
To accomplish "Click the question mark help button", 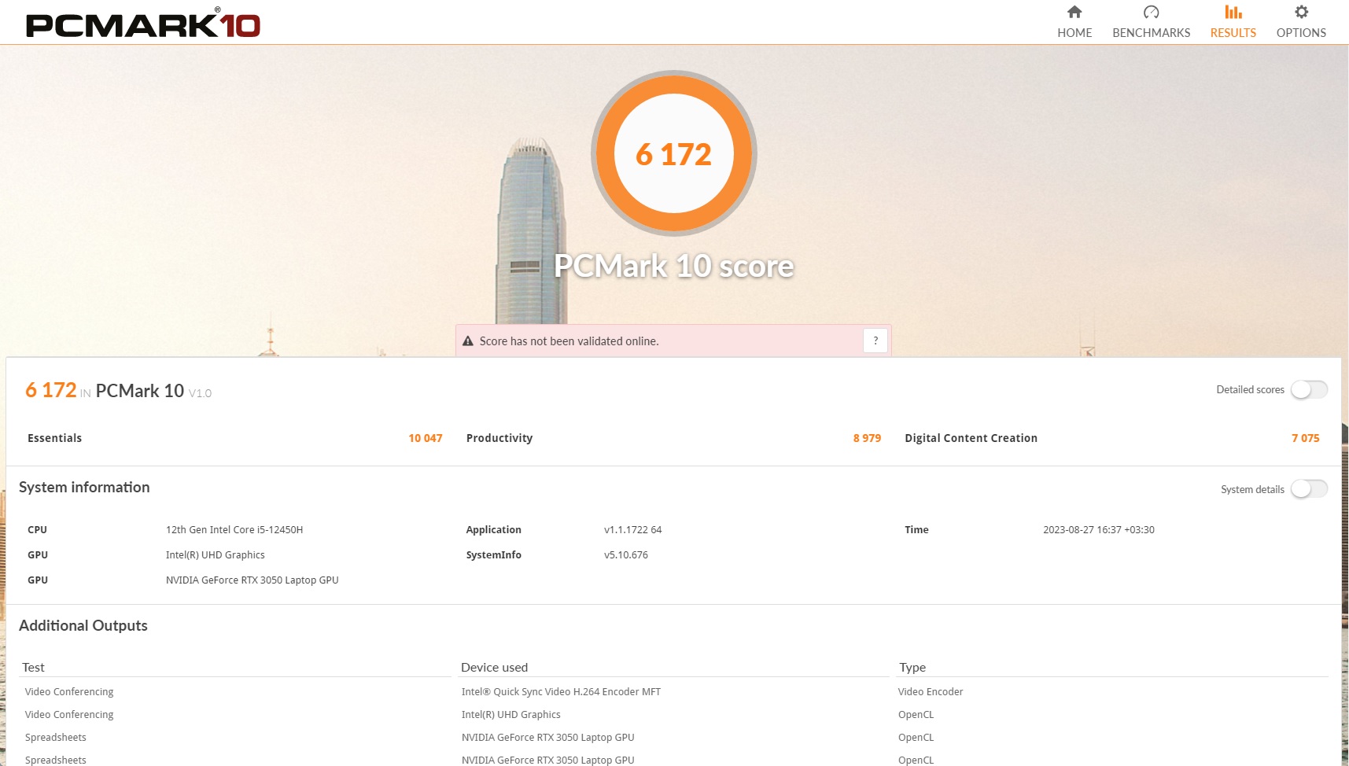I will [875, 341].
